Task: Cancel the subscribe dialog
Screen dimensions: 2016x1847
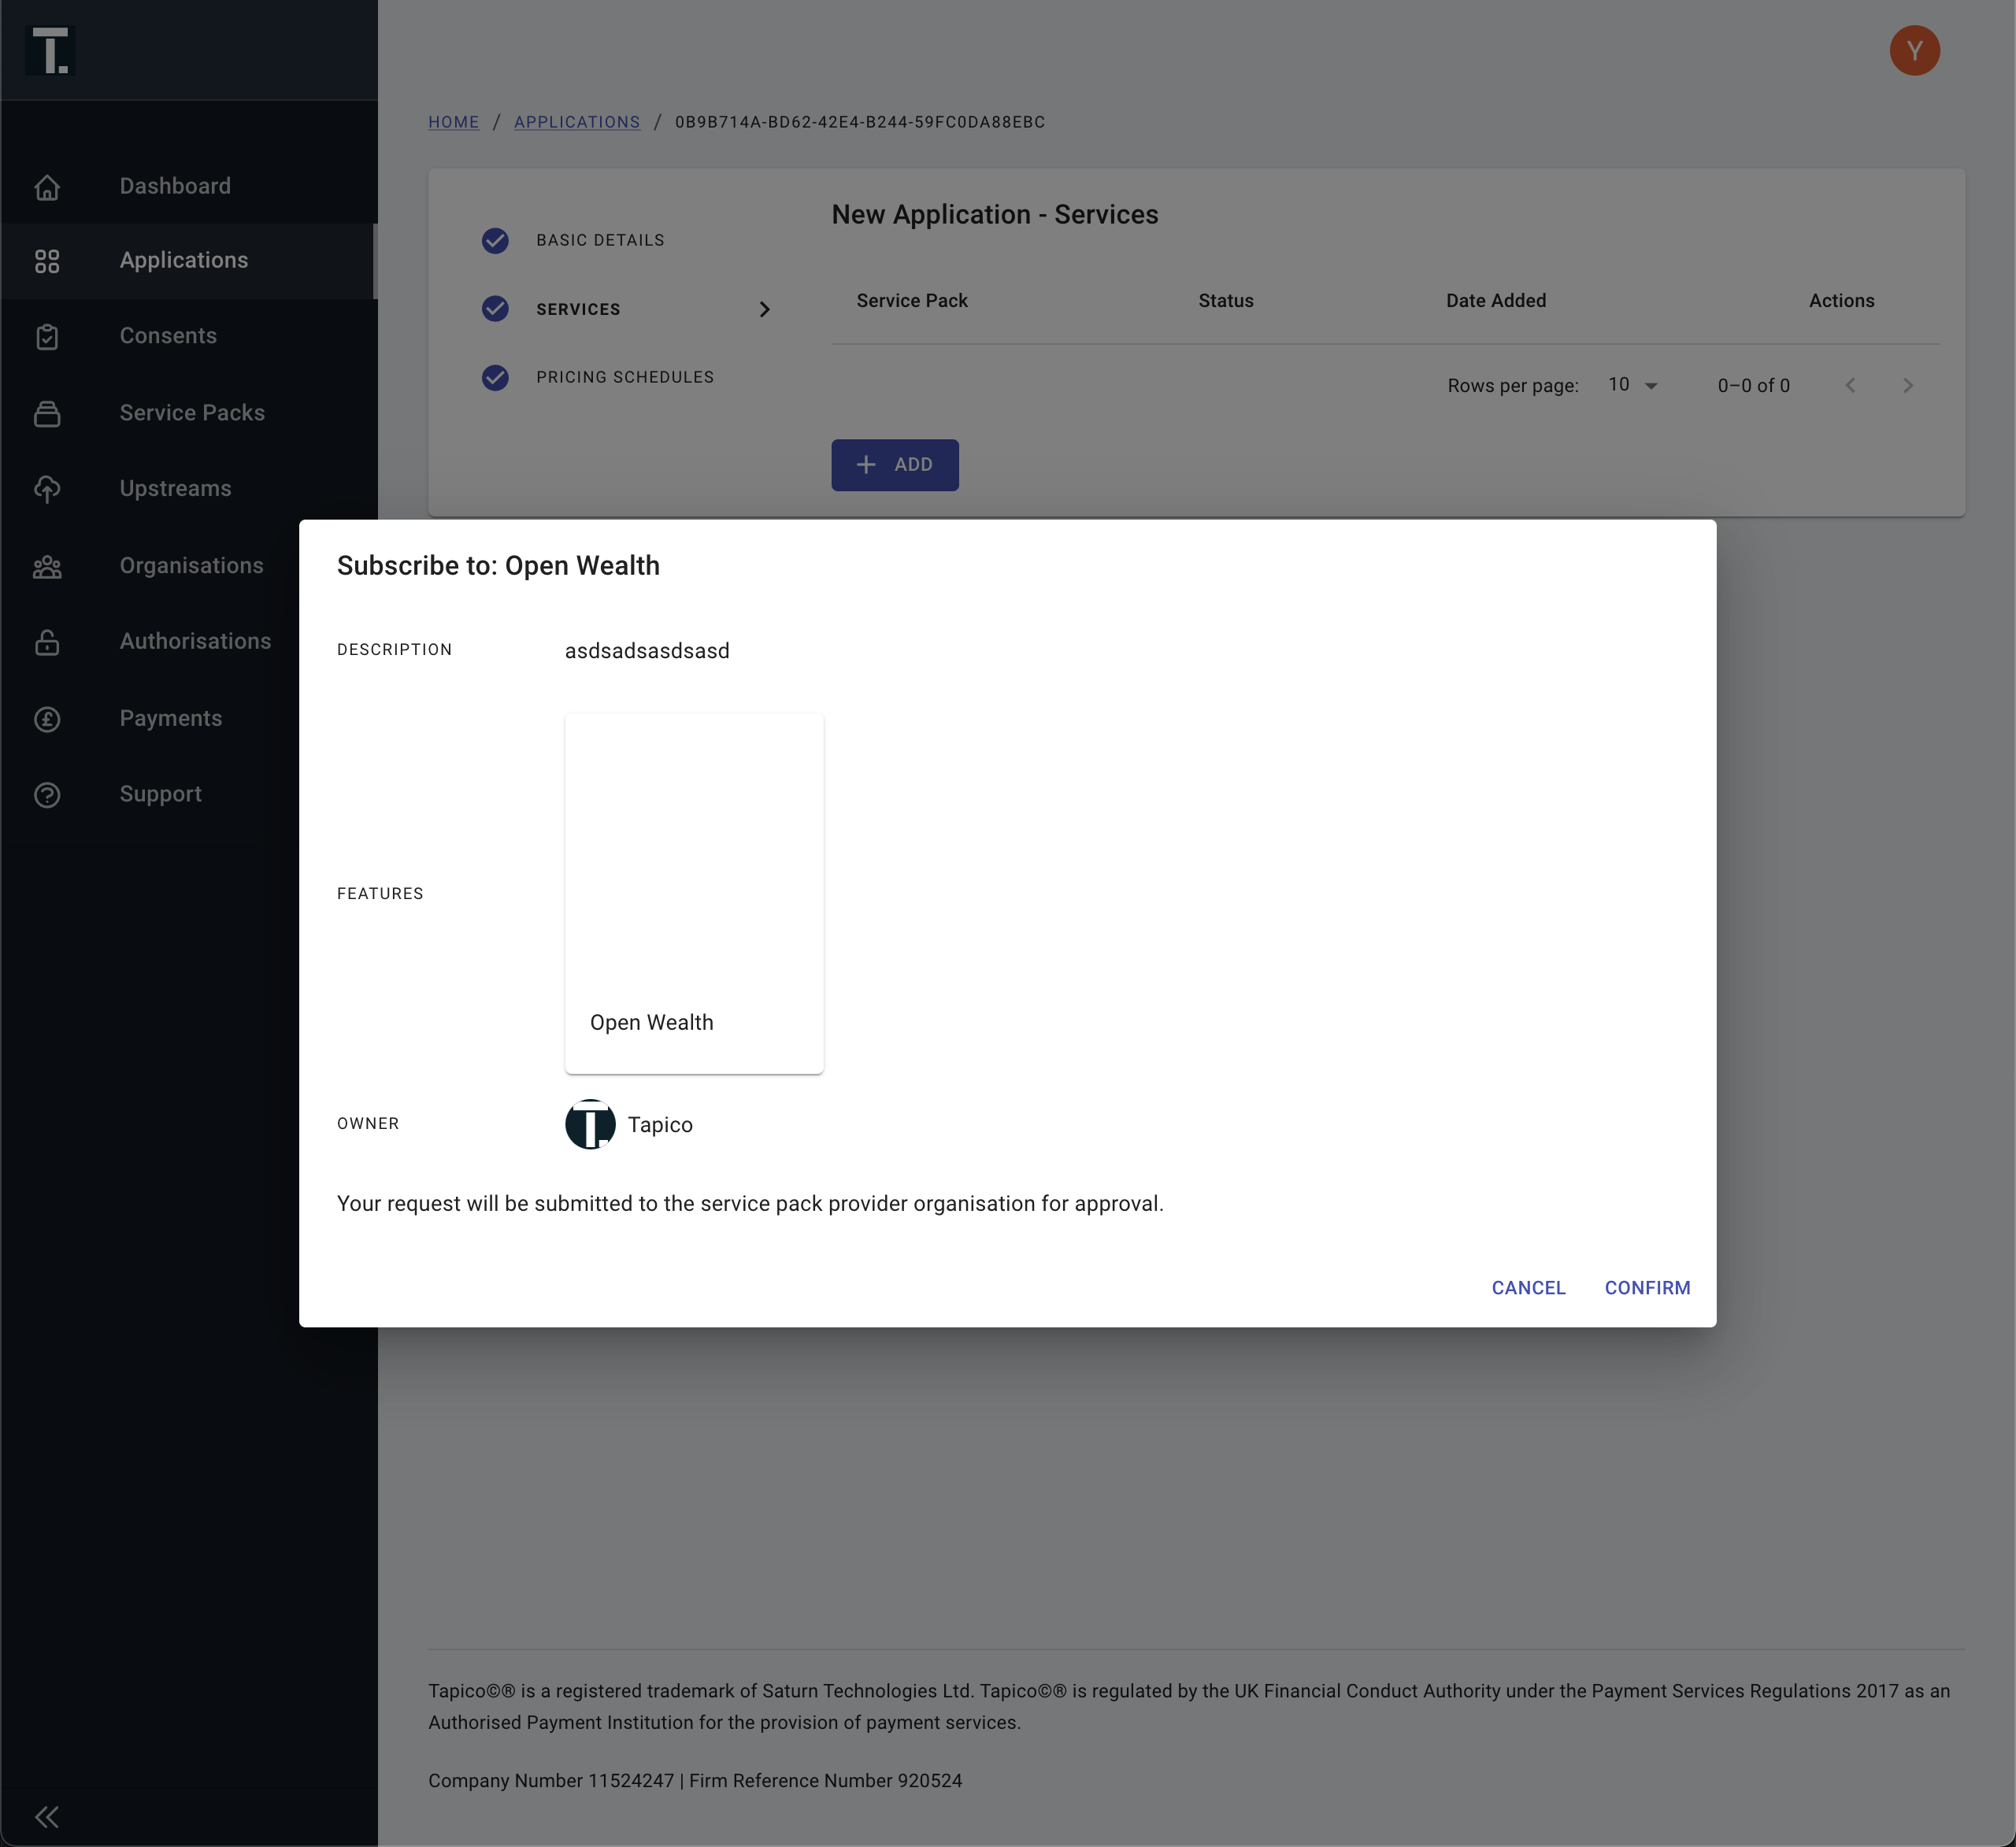Action: (1528, 1288)
